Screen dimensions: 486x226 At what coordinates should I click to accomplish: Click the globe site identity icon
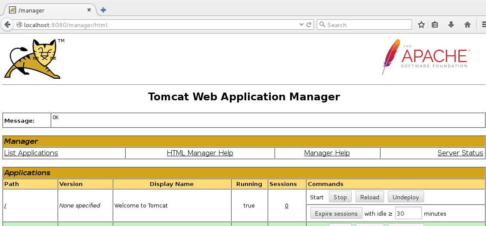(19, 25)
